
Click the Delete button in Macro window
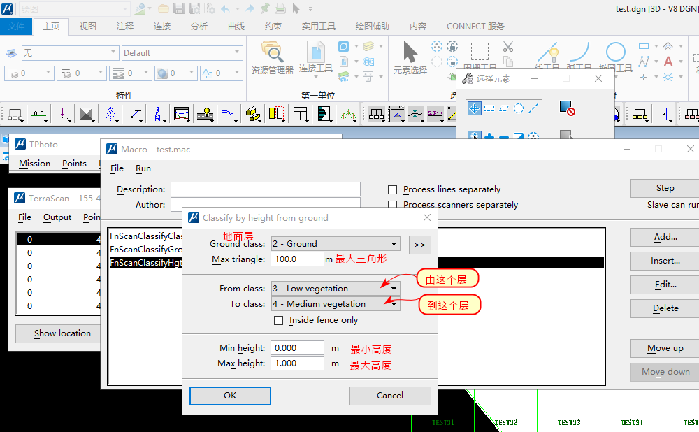[x=665, y=308]
